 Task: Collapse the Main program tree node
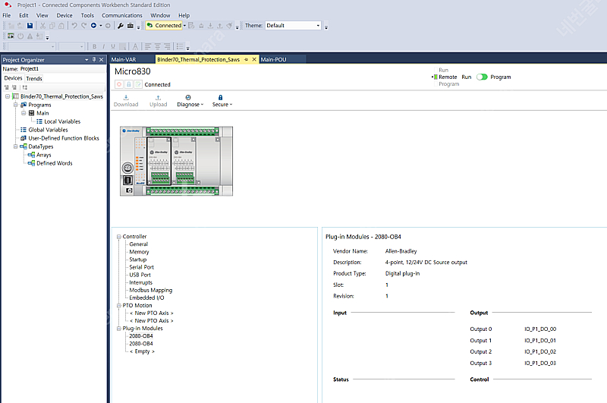[x=24, y=113]
